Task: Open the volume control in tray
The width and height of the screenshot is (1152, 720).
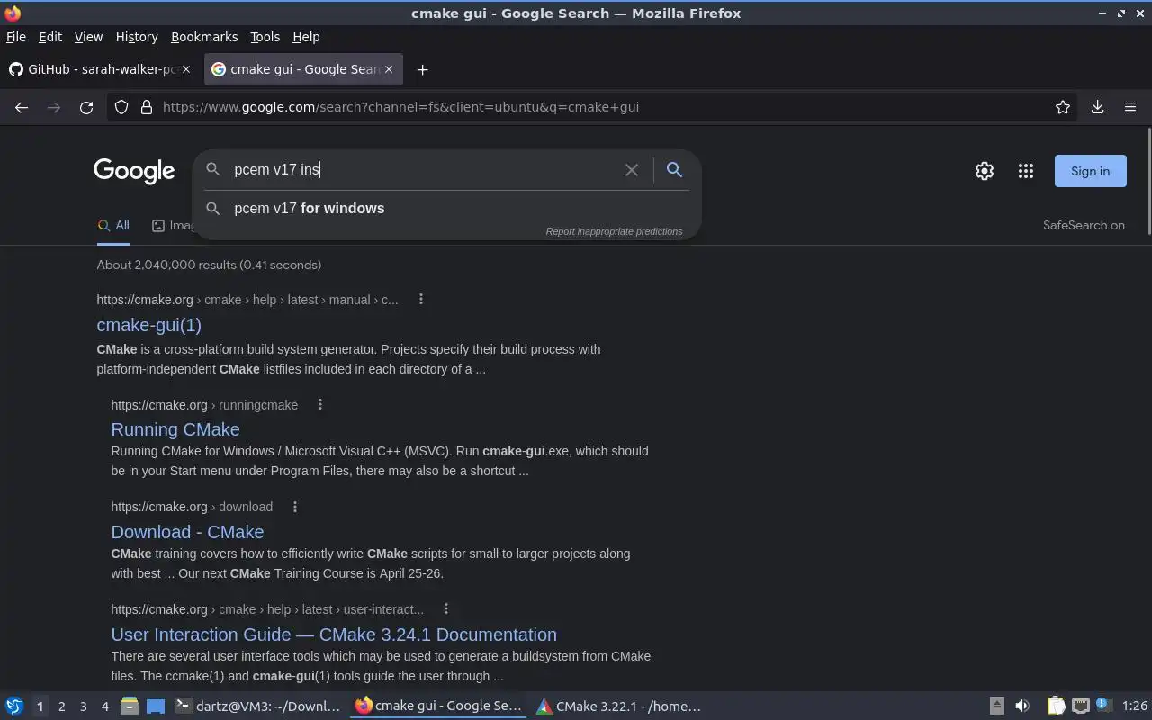Action: (x=1022, y=706)
